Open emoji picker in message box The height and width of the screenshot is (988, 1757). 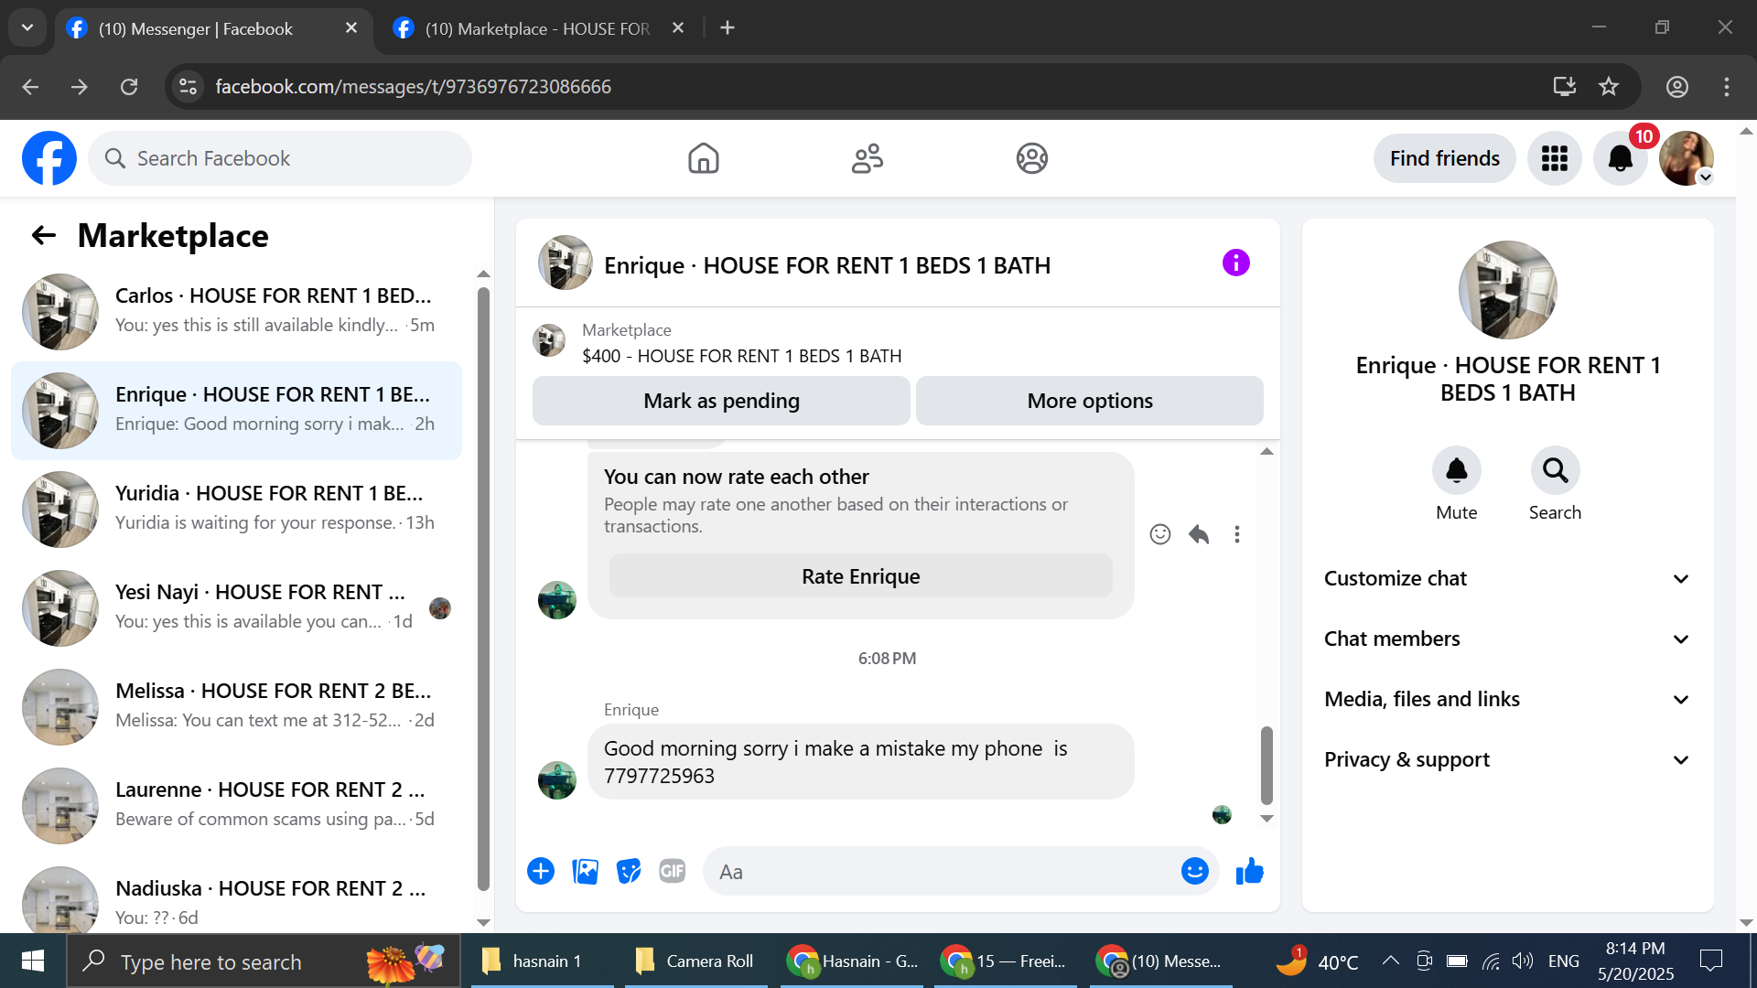[x=1194, y=872]
